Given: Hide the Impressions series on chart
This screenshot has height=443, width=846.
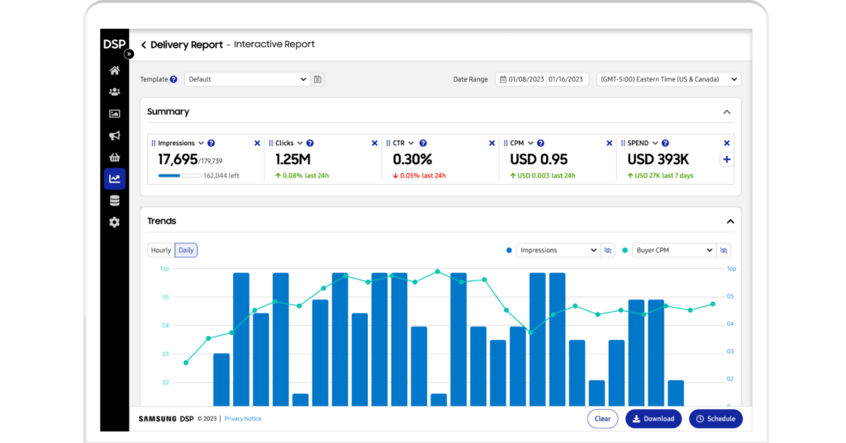Looking at the screenshot, I should tap(608, 250).
